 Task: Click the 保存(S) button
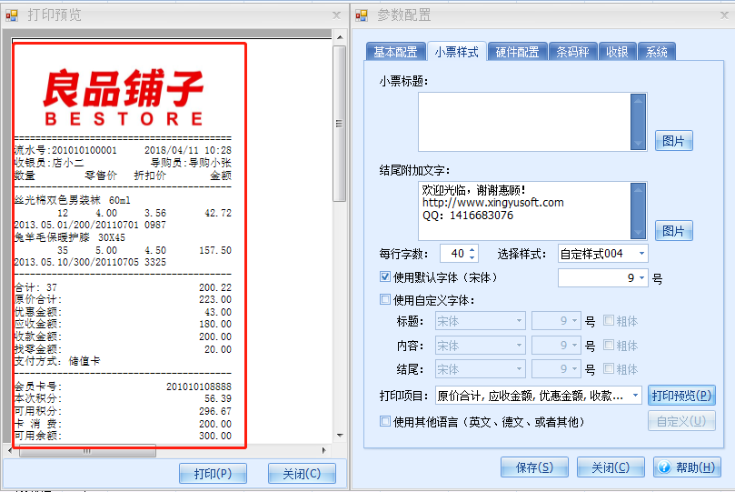(x=534, y=467)
